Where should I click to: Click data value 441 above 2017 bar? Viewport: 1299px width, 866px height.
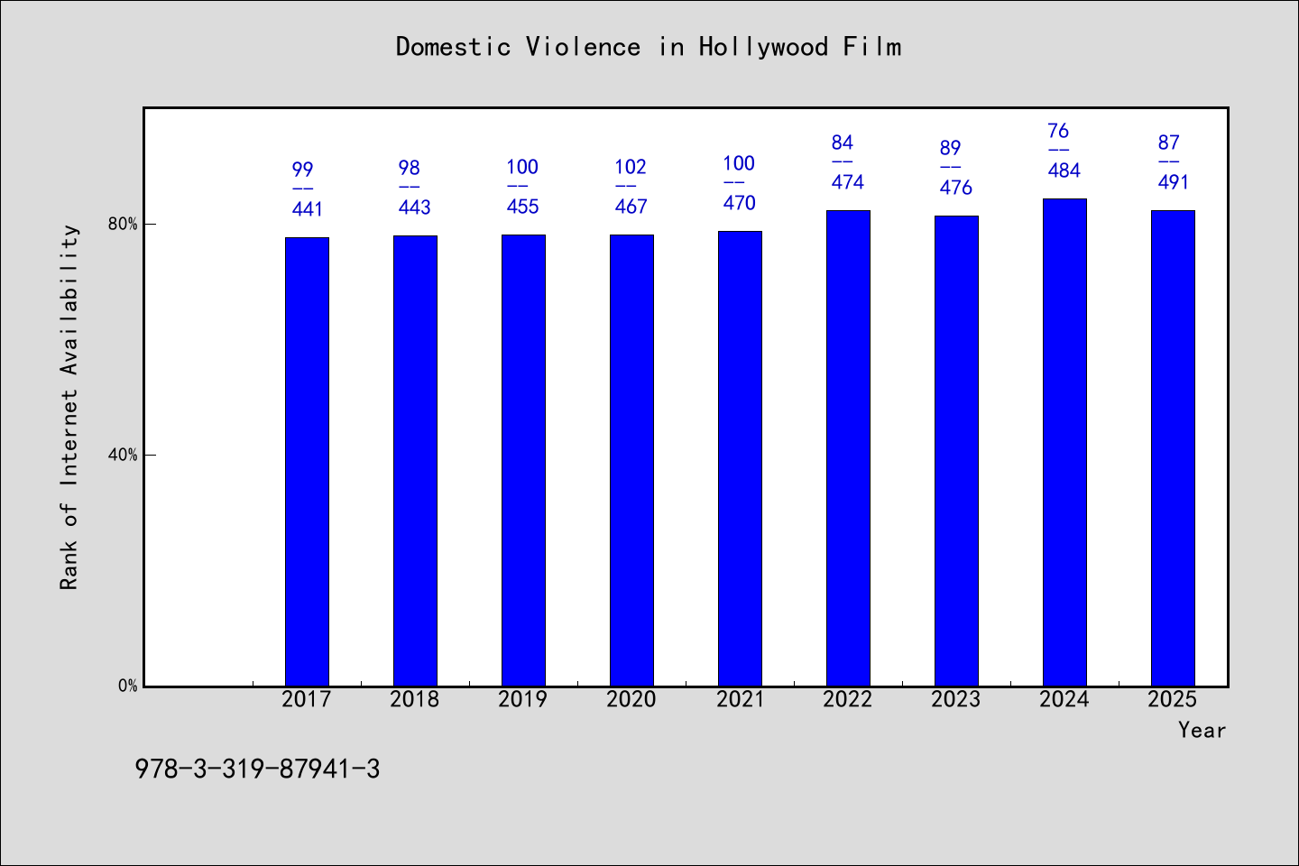point(308,209)
